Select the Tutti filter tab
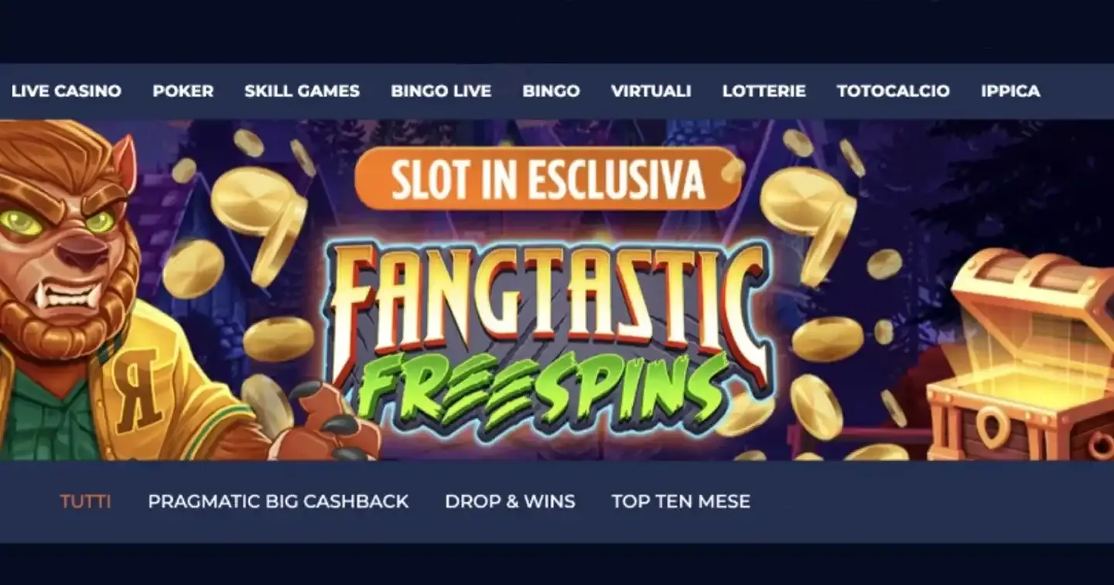This screenshot has width=1114, height=585. [86, 501]
